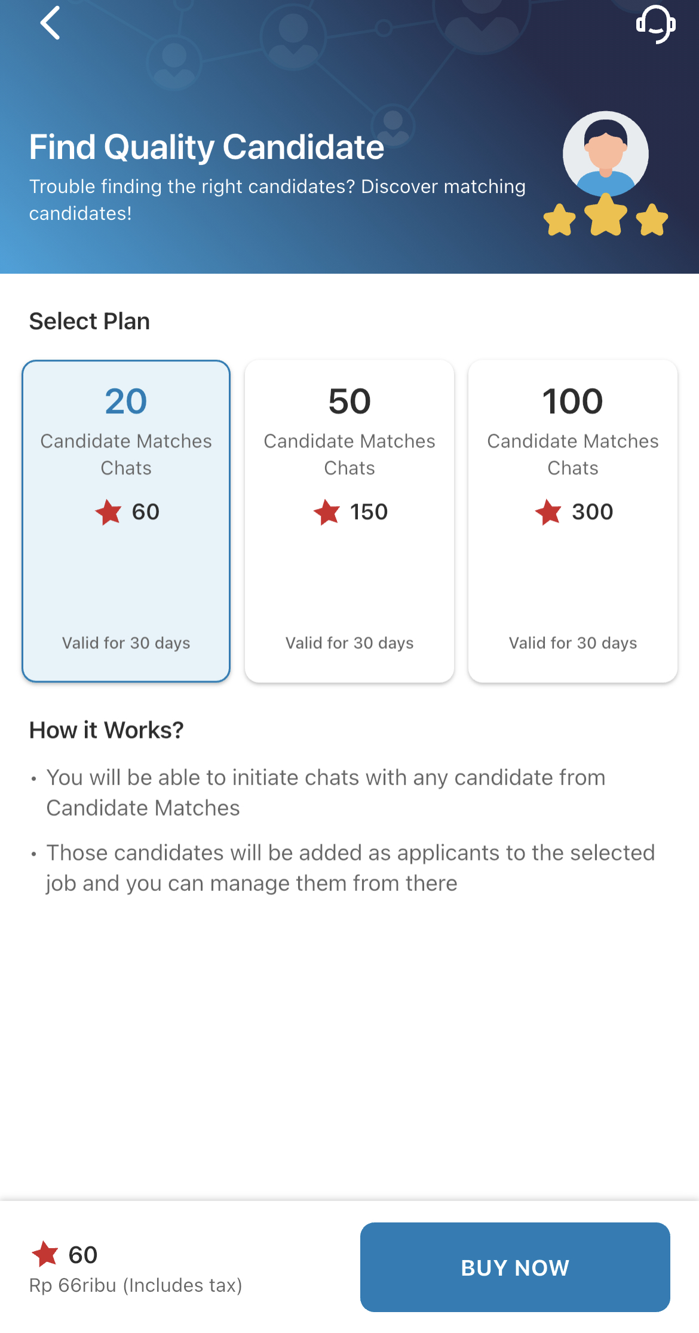Open customer support via headset icon
Screen dimensions: 699x1333
(655, 25)
